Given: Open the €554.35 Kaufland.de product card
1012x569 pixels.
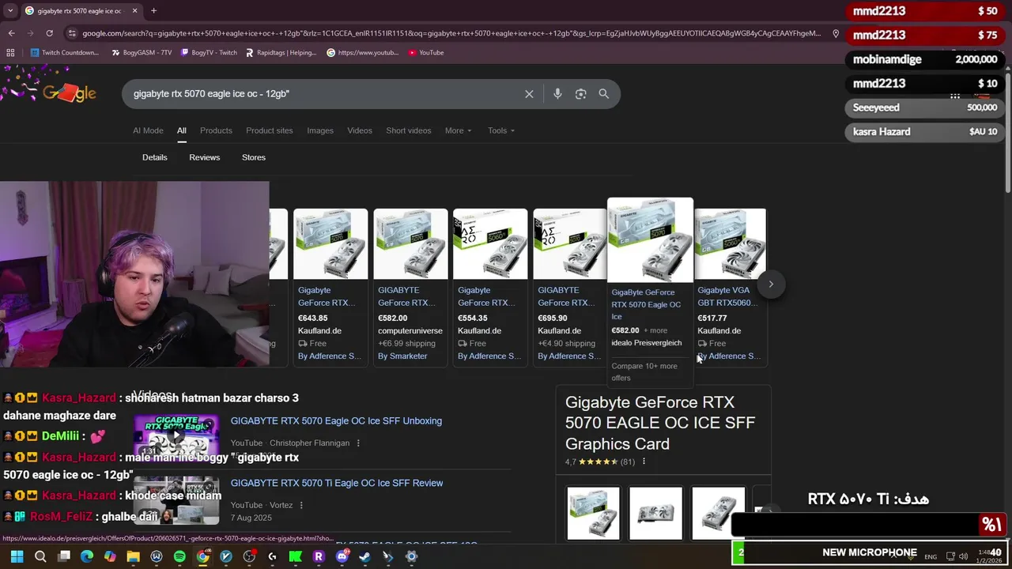Looking at the screenshot, I should click(x=490, y=286).
